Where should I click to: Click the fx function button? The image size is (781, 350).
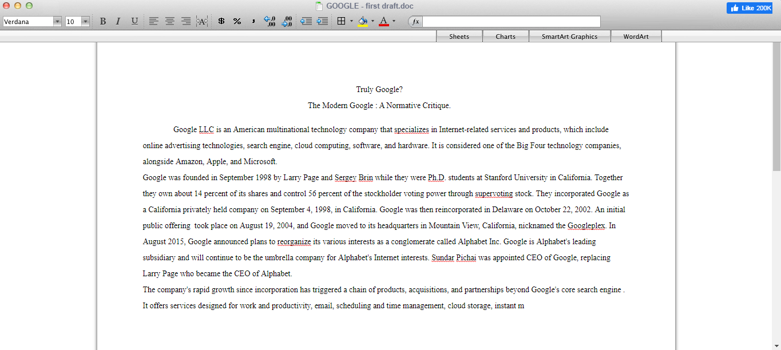[x=415, y=21]
